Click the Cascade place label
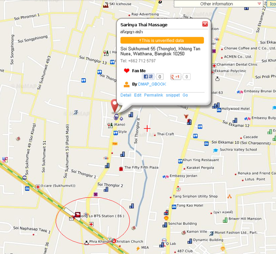This screenshot has width=276, height=254. [x=250, y=137]
